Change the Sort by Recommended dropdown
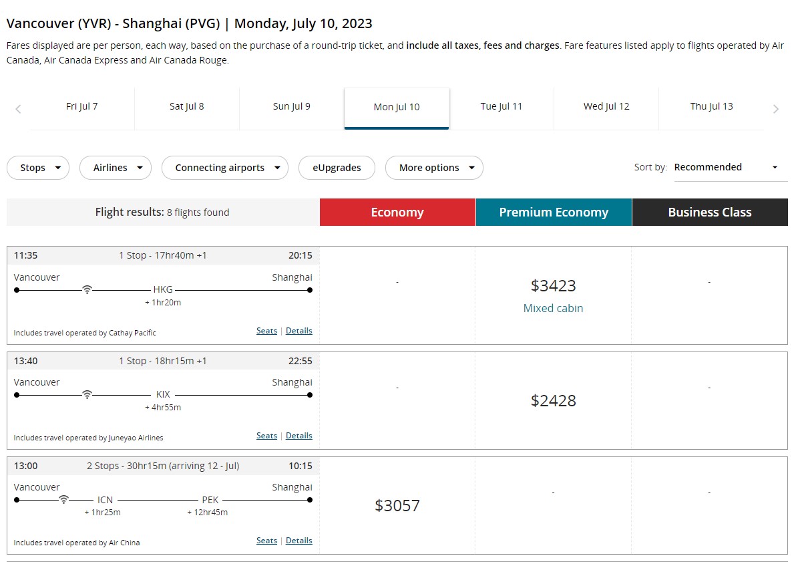The width and height of the screenshot is (800, 562). [x=726, y=167]
